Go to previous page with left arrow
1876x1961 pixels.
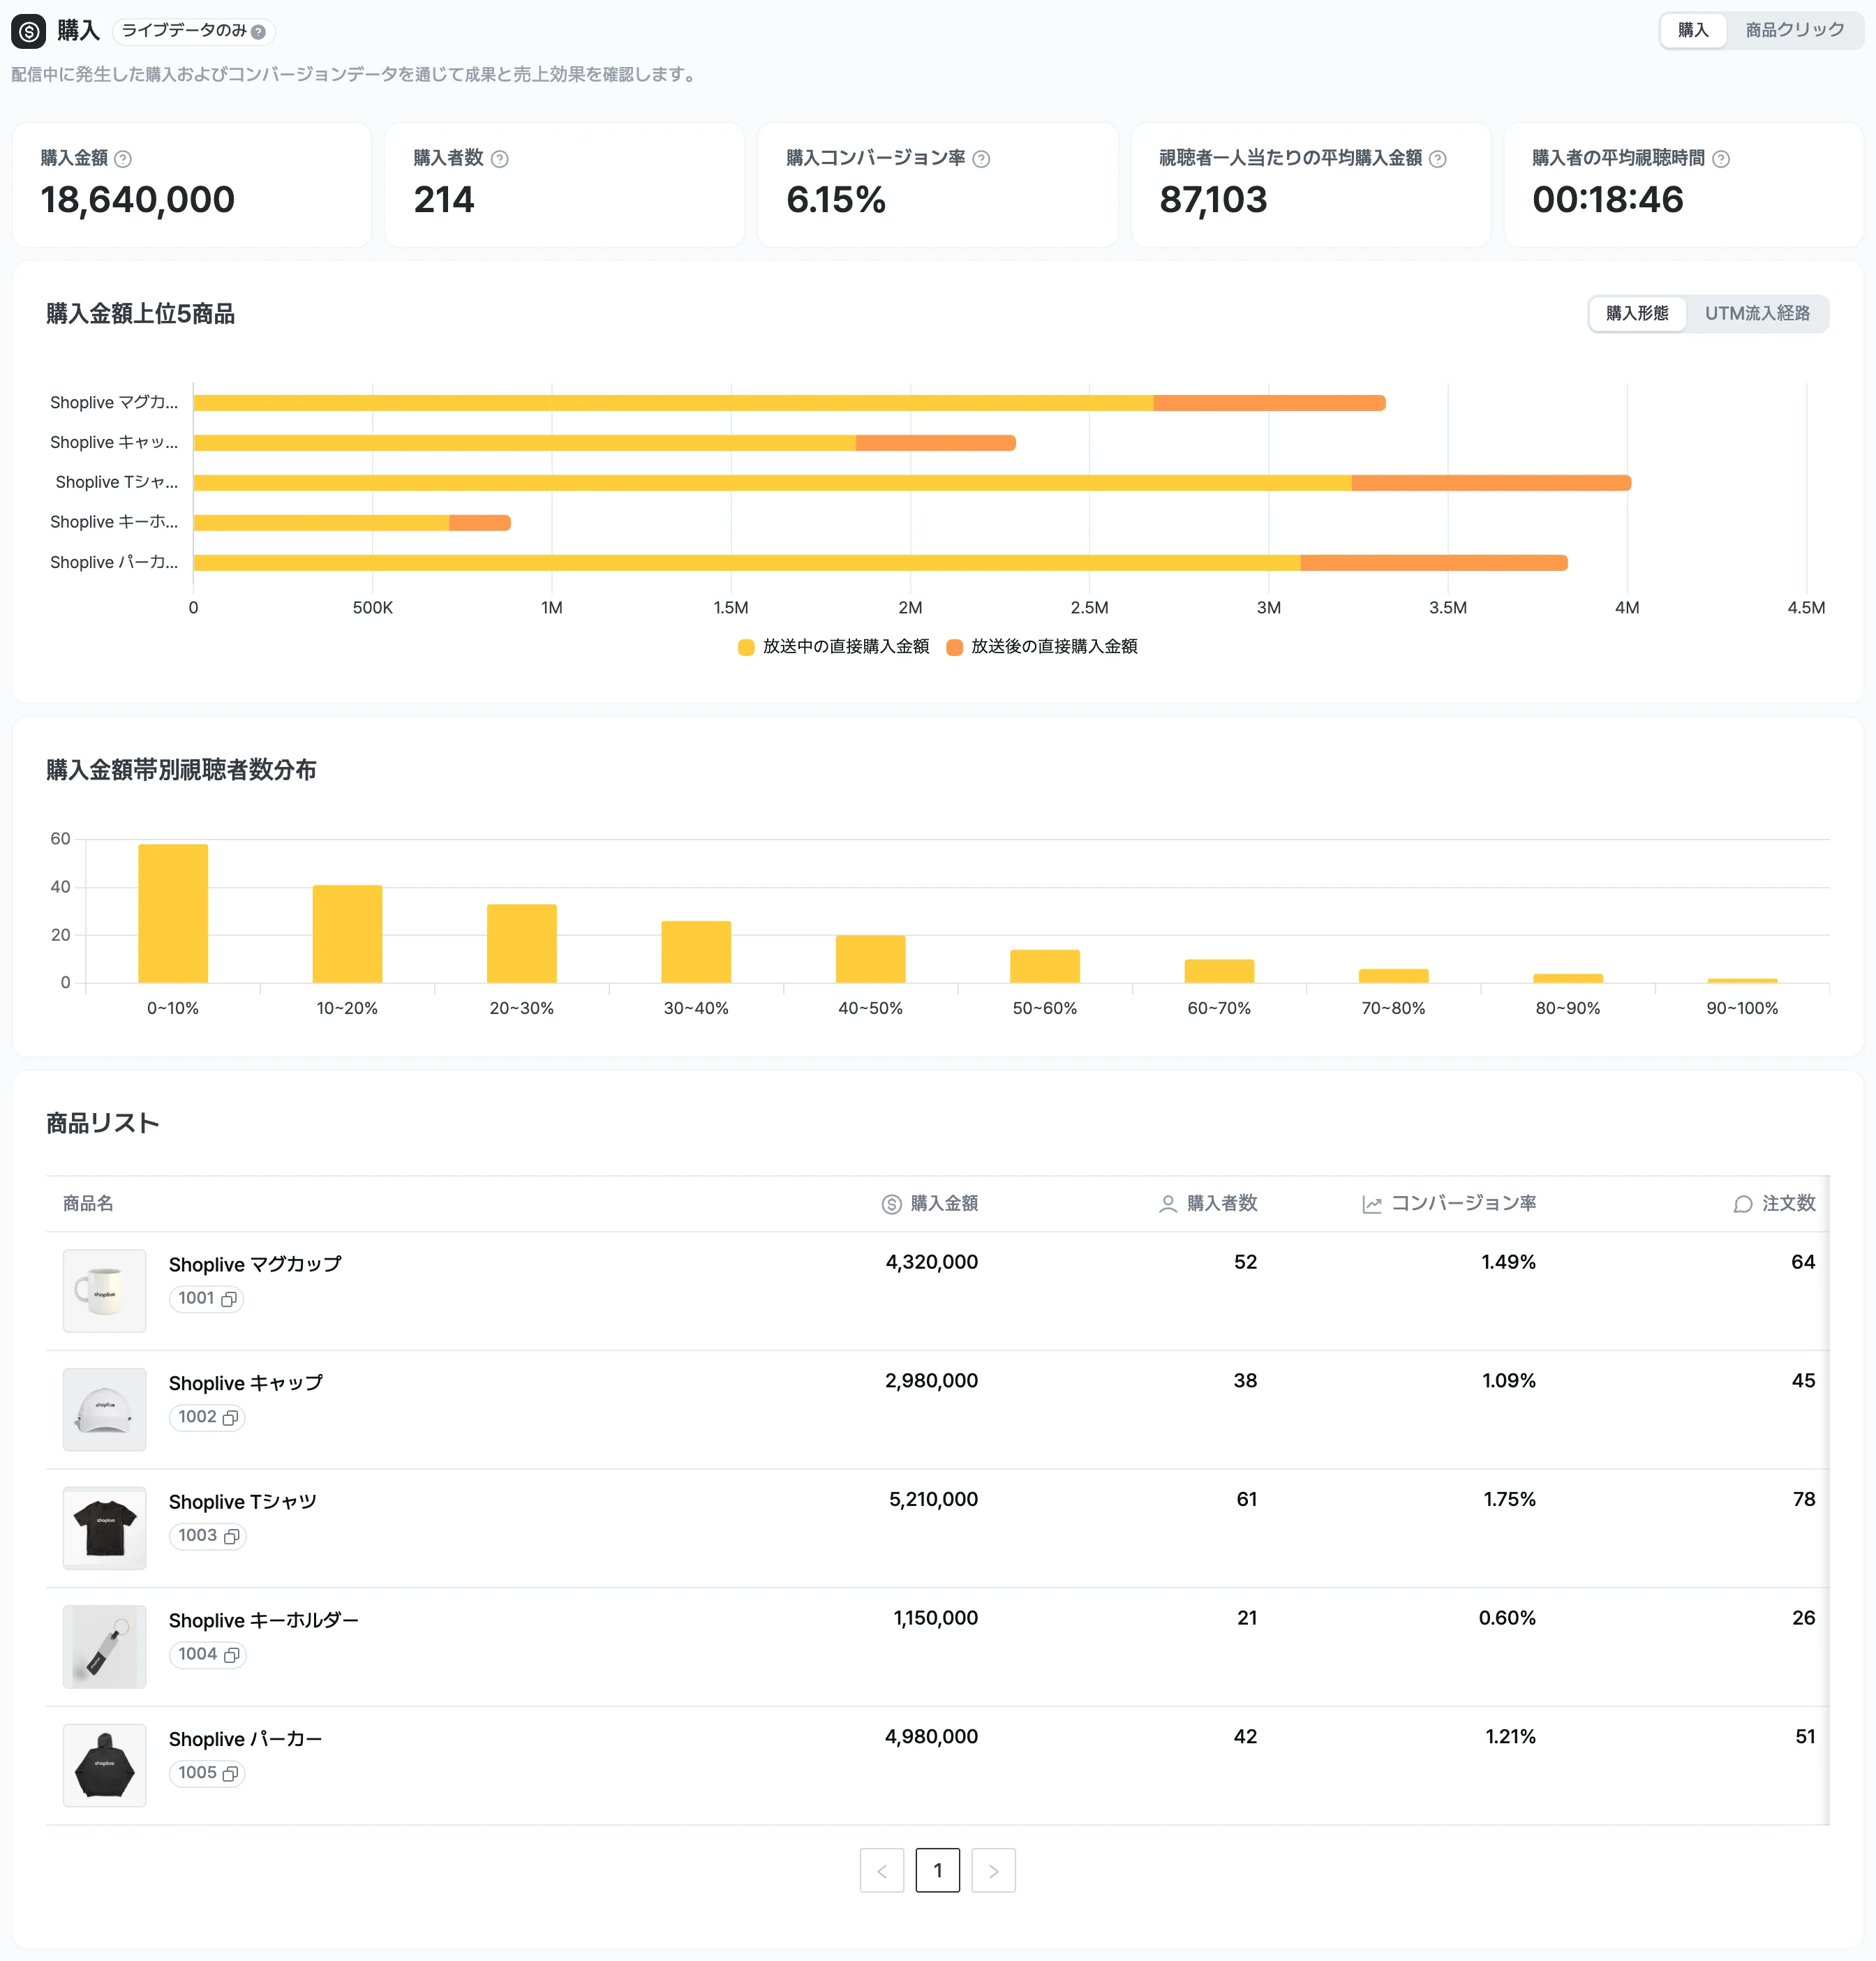(x=882, y=1870)
